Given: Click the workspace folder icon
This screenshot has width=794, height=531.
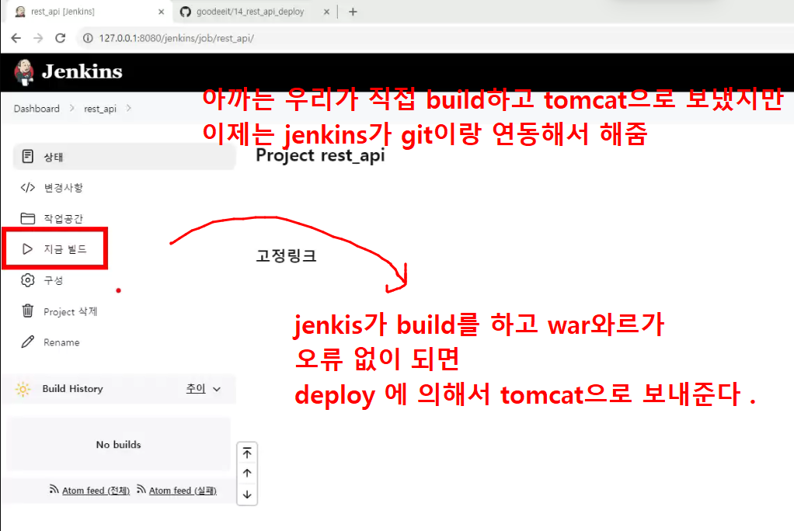Looking at the screenshot, I should pos(28,219).
